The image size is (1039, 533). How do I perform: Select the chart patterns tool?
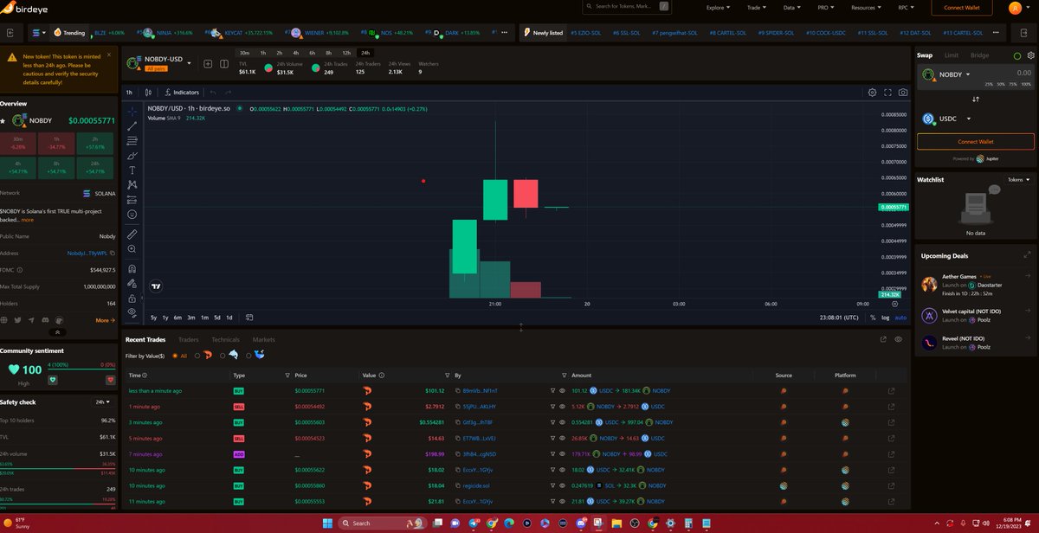[x=132, y=184]
